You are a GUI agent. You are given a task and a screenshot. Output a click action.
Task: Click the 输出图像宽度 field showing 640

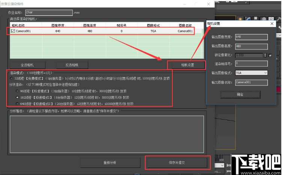tap(251, 37)
